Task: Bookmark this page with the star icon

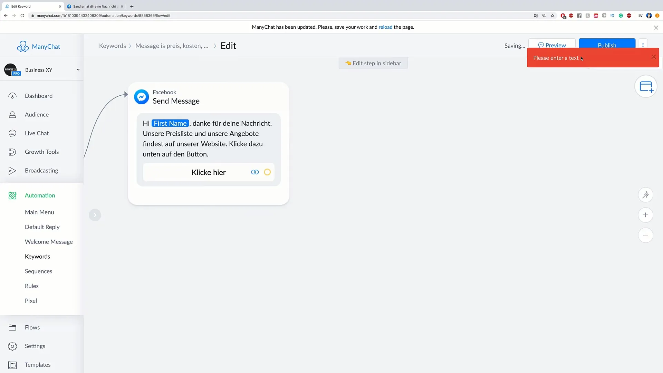Action: [552, 16]
